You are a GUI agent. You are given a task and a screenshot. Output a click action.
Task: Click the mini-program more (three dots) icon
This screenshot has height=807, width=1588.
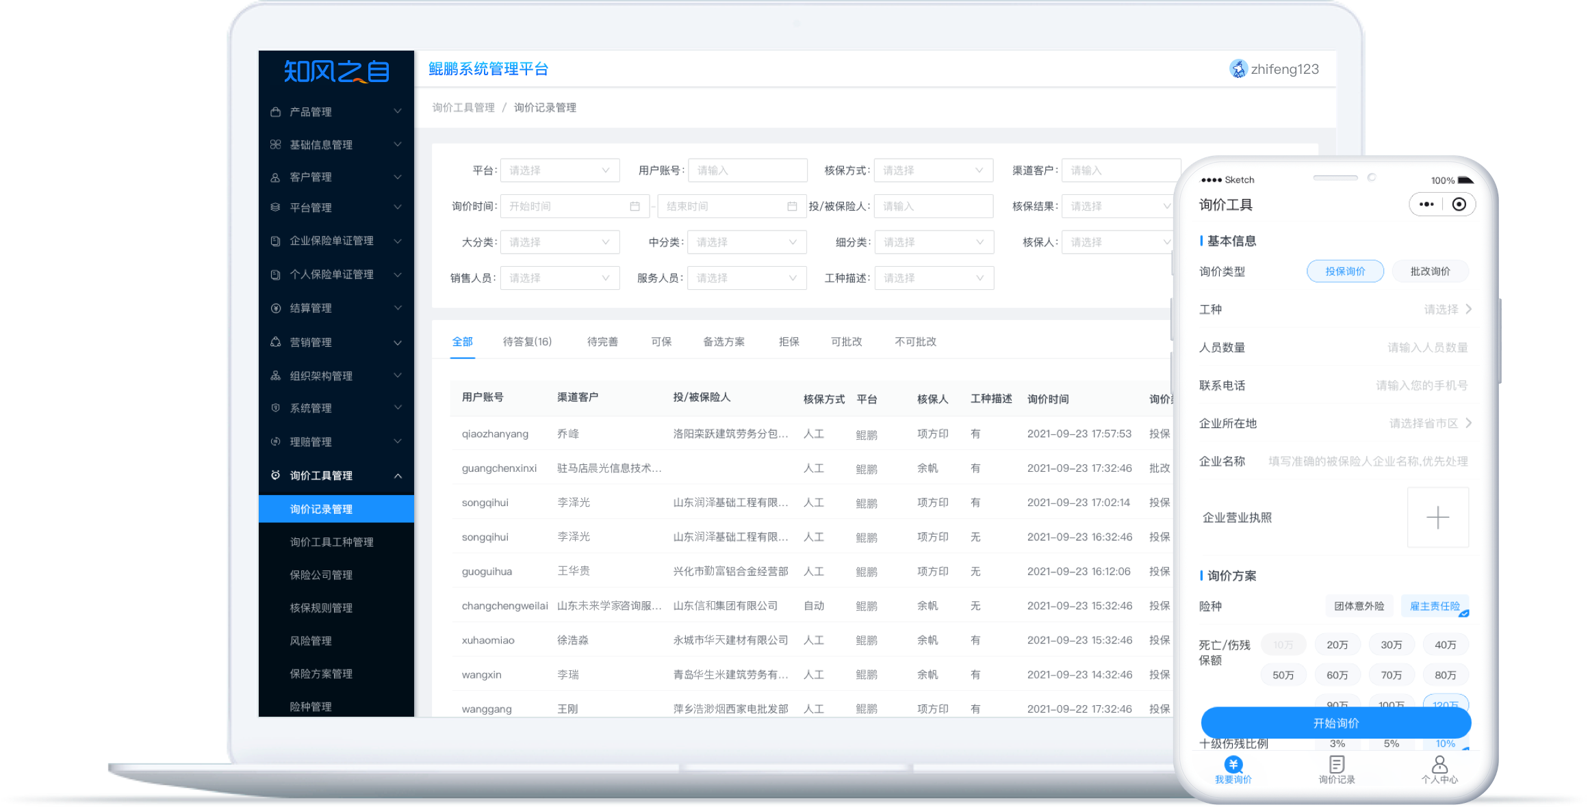point(1426,204)
